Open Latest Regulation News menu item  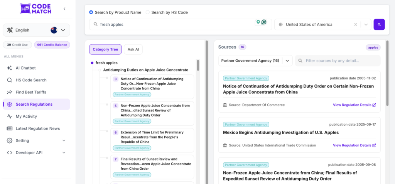coord(36,128)
